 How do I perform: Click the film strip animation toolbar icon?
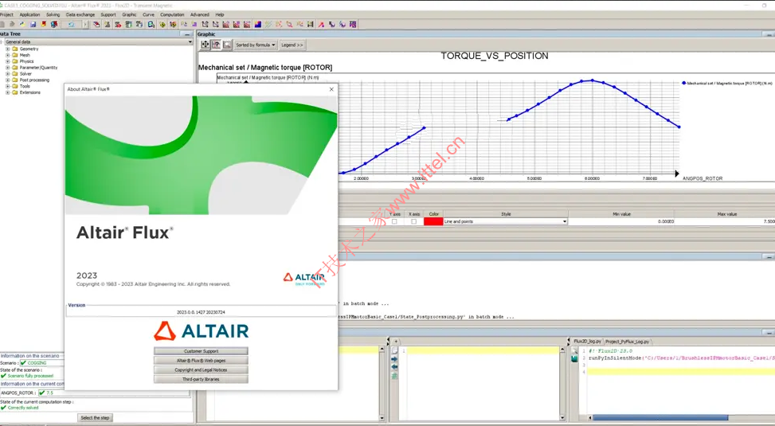311,24
